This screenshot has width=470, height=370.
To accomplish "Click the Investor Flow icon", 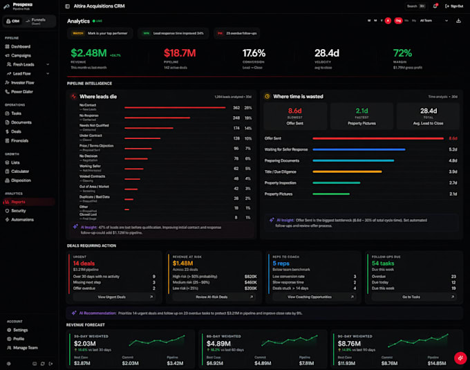I will tap(7, 82).
